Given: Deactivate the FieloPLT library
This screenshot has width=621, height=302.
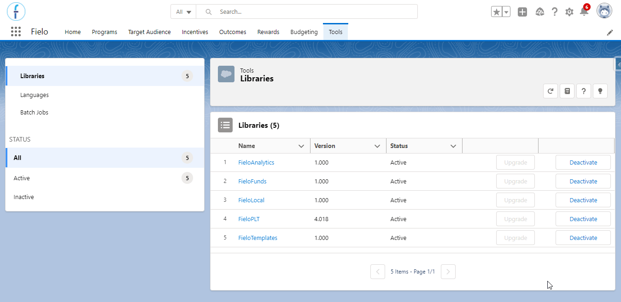Looking at the screenshot, I should coord(583,219).
